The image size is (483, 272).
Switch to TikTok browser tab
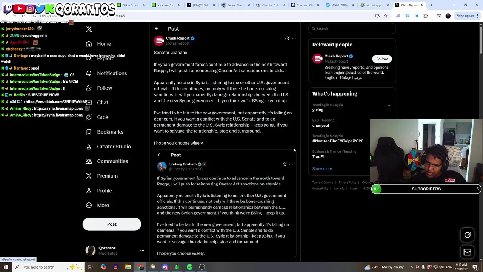[x=200, y=5]
